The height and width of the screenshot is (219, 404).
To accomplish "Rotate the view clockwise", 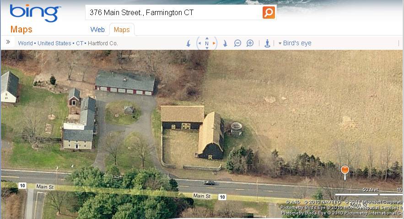I will point(225,43).
